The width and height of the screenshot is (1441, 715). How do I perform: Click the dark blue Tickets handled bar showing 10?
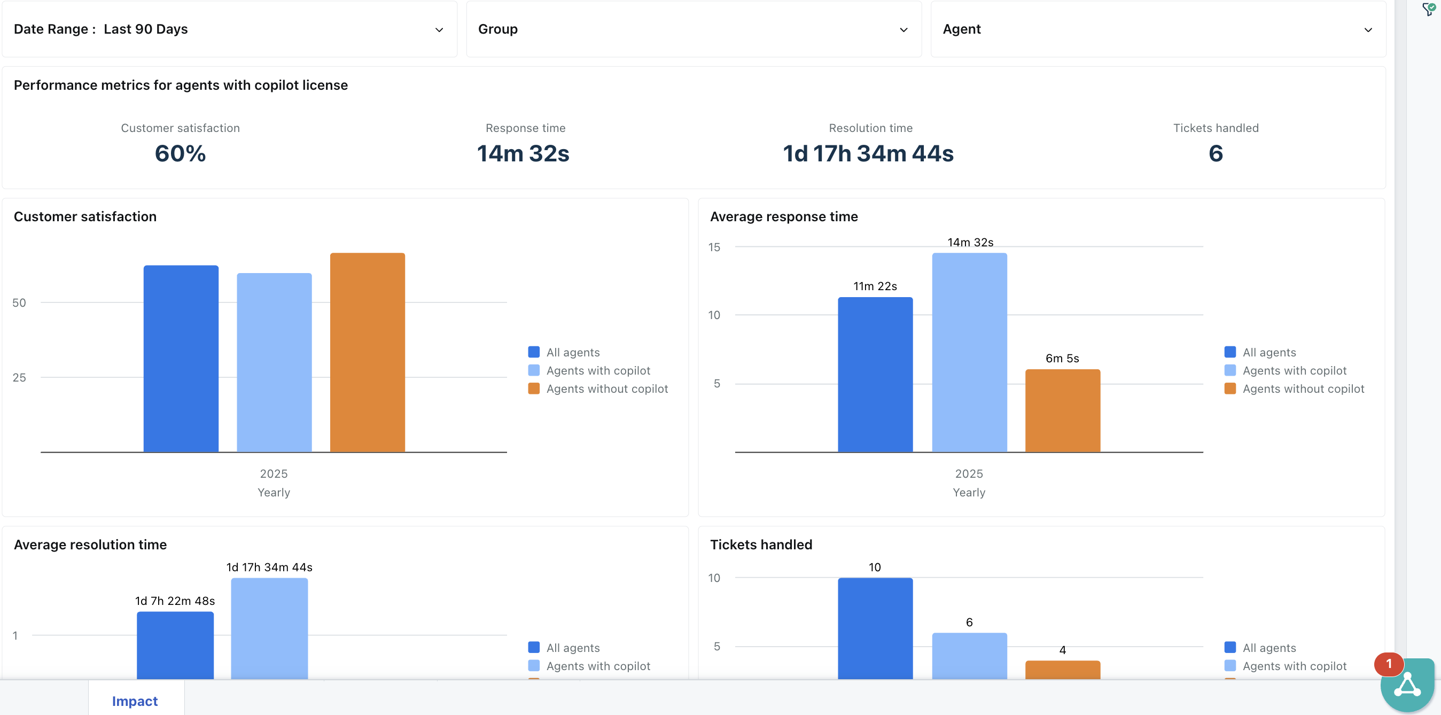pyautogui.click(x=875, y=627)
